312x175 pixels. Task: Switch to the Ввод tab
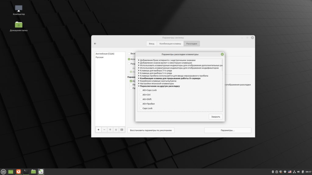pos(151,44)
